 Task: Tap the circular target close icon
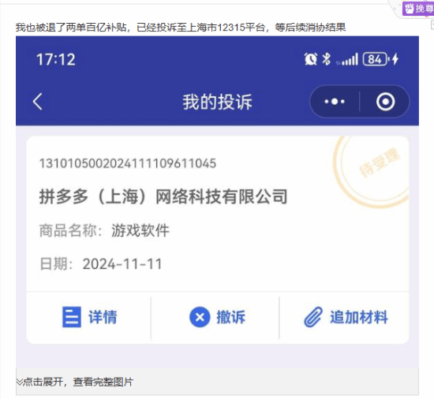(x=385, y=102)
